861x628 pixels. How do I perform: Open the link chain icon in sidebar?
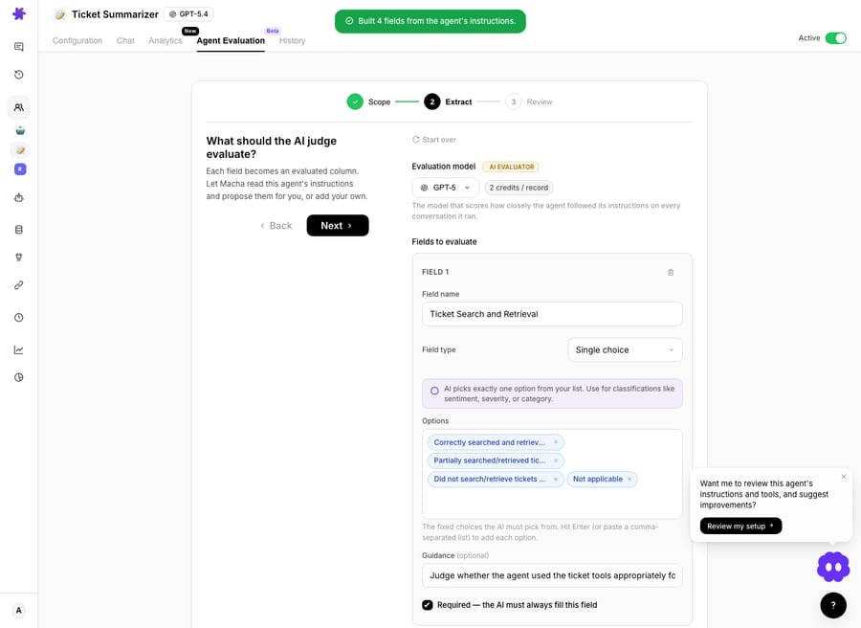tap(19, 285)
